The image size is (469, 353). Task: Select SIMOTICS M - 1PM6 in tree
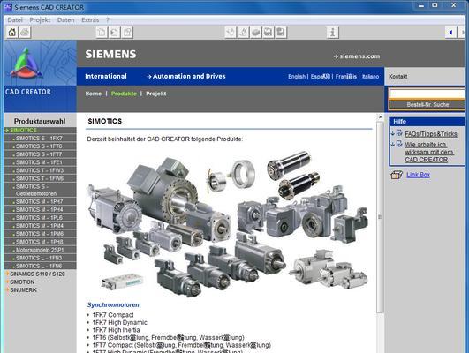click(39, 234)
